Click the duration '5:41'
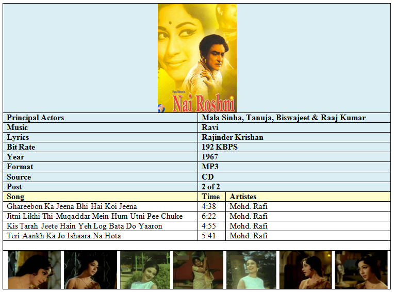394x292 pixels. point(209,236)
